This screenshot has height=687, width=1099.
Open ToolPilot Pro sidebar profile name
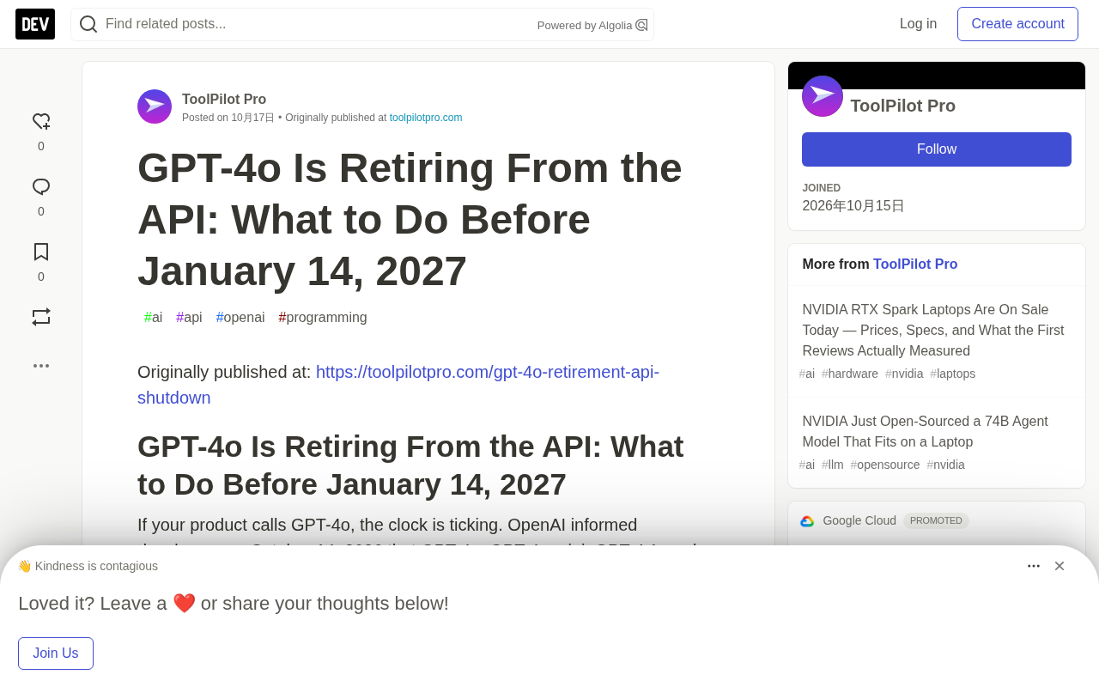902,106
